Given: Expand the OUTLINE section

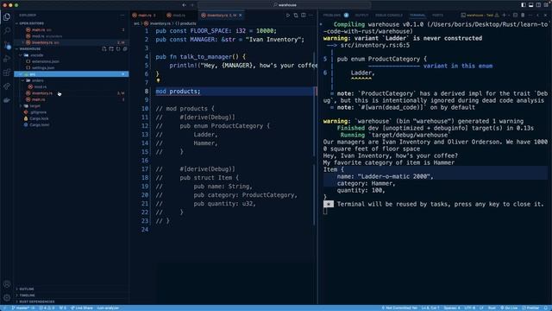Looking at the screenshot, I should pyautogui.click(x=27, y=289).
